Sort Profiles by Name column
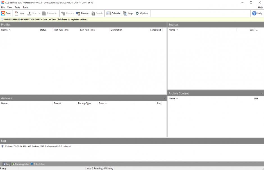The image size is (264, 170). tap(19, 30)
